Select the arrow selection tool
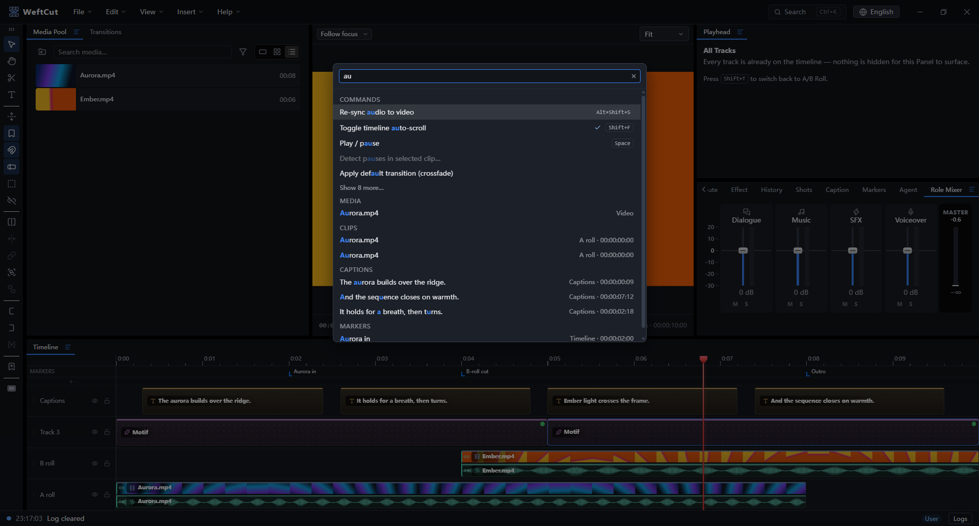The image size is (979, 526). coord(11,44)
